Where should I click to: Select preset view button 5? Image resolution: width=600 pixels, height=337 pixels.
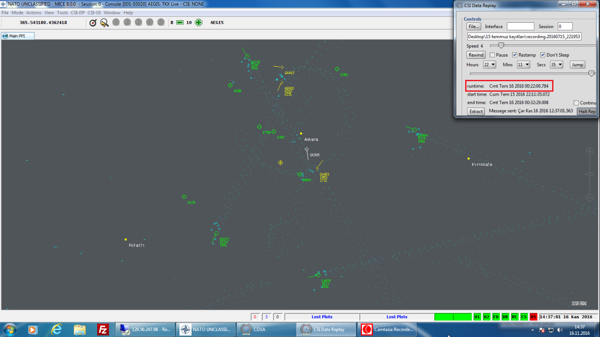click(161, 22)
